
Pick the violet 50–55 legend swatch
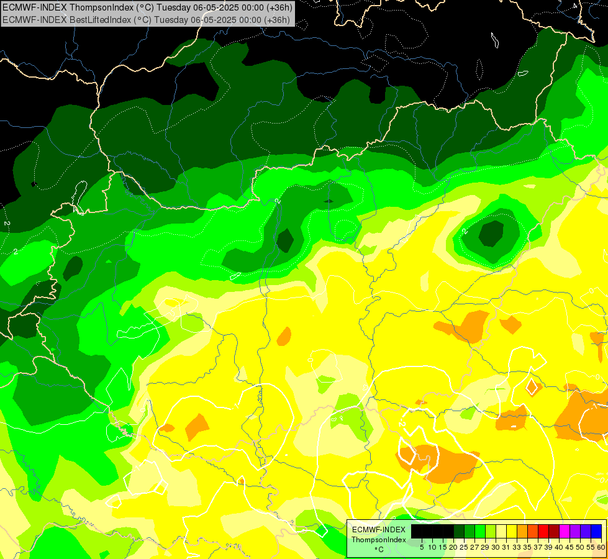click(586, 531)
